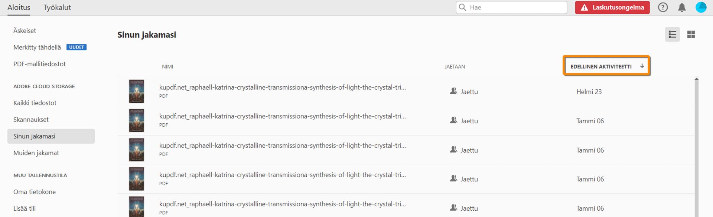Select the Aloitus tab
The height and width of the screenshot is (217, 713).
coord(19,7)
